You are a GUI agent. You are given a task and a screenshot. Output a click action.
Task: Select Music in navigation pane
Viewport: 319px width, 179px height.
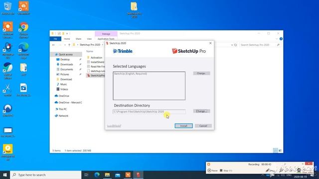pyautogui.click(x=63, y=84)
